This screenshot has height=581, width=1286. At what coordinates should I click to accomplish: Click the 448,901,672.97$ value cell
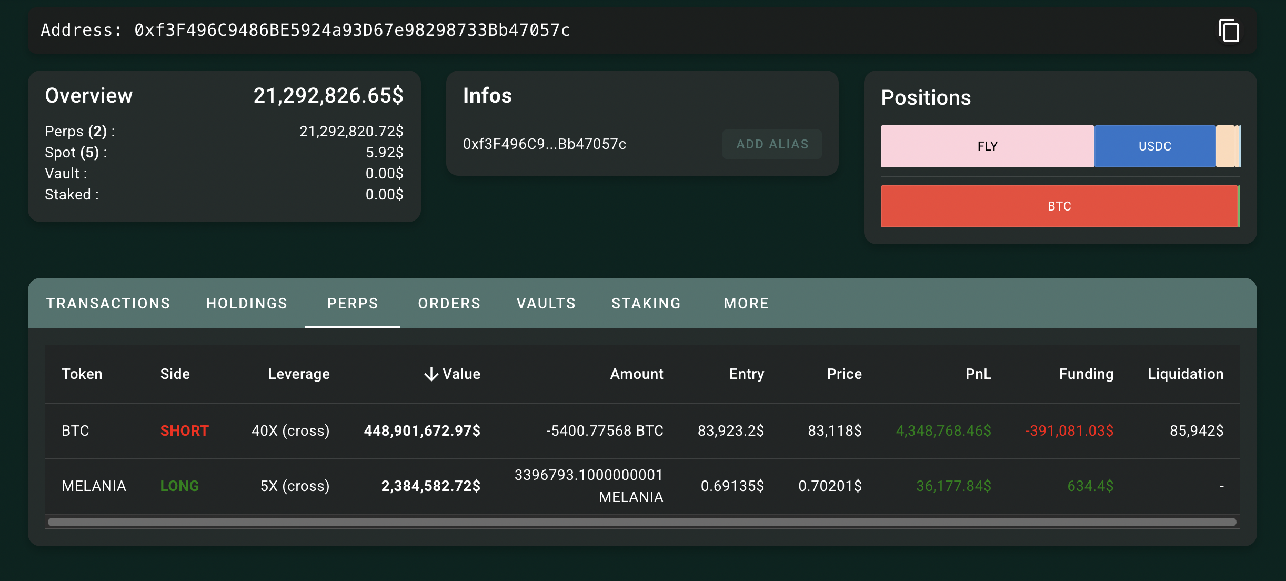click(422, 431)
